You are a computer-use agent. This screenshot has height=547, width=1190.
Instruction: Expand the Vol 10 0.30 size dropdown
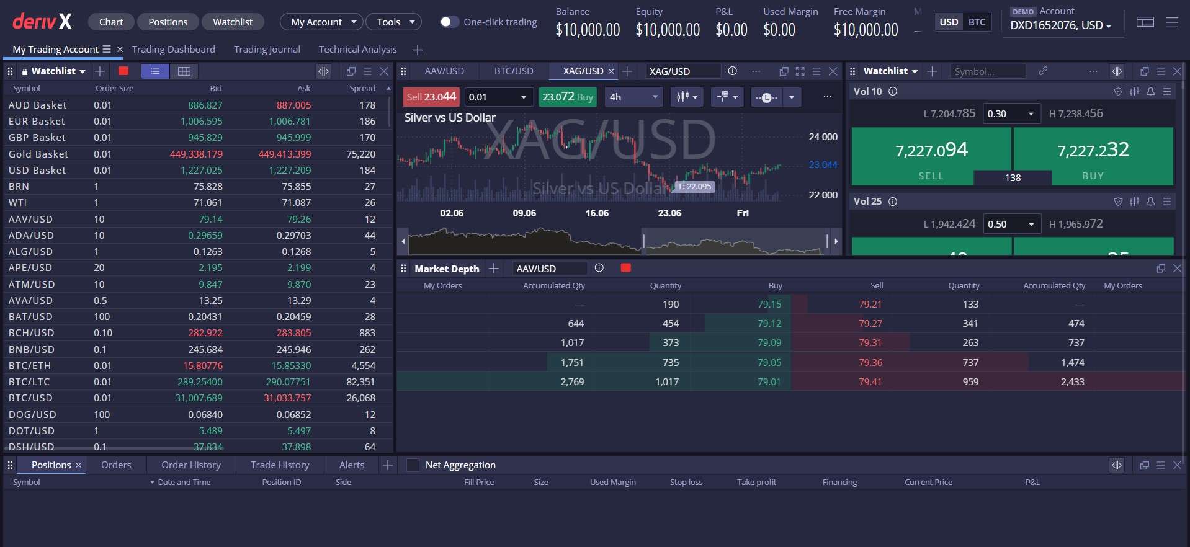pyautogui.click(x=1011, y=114)
